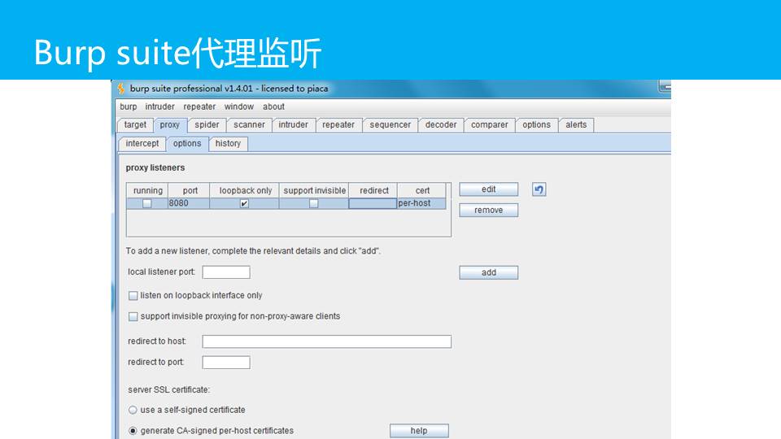Open the intercept sub-tab
Image resolution: width=781 pixels, height=439 pixels.
point(142,144)
